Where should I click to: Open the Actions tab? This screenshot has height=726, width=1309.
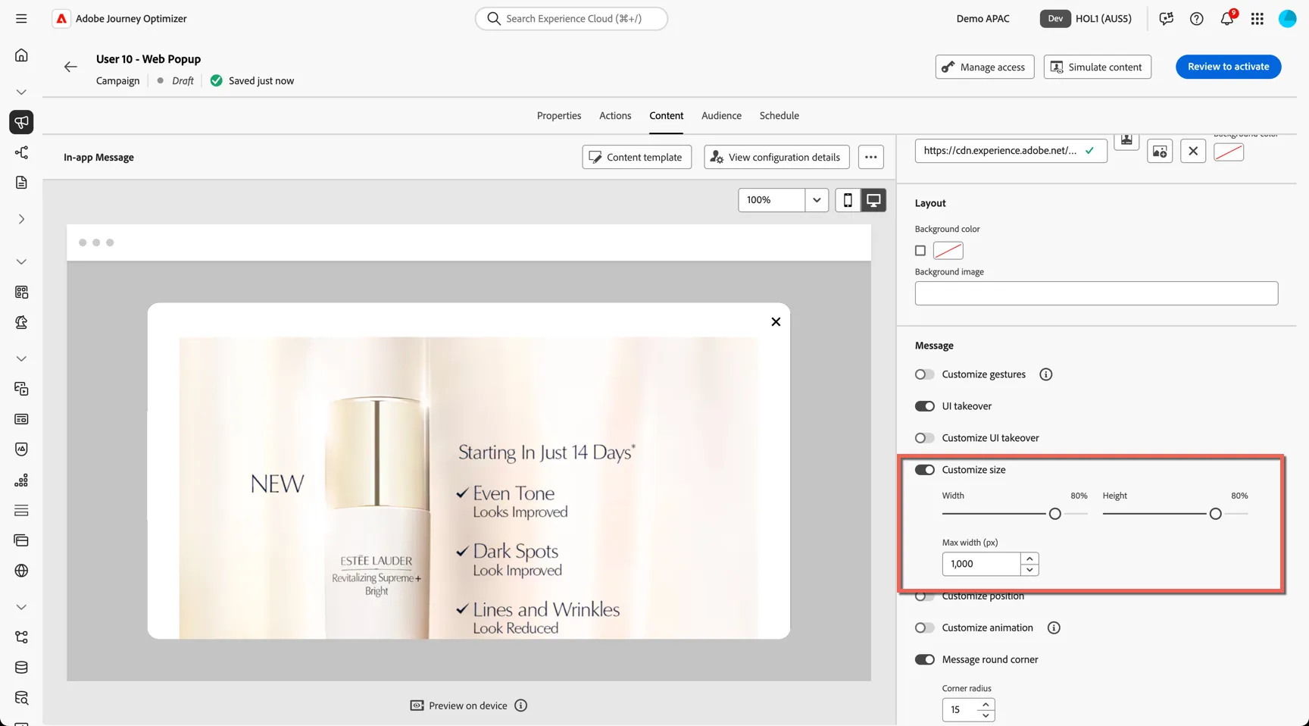(615, 116)
